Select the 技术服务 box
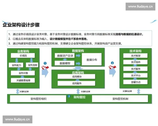The height and width of the screenshot is (126, 158). (135, 69)
